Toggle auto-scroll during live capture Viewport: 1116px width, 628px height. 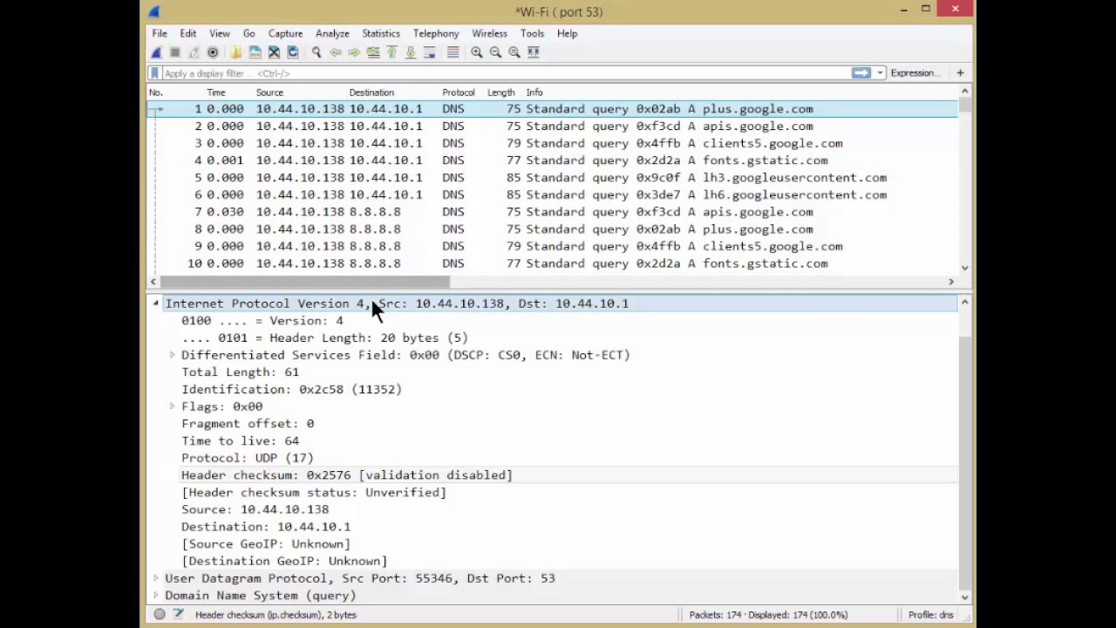pos(429,52)
